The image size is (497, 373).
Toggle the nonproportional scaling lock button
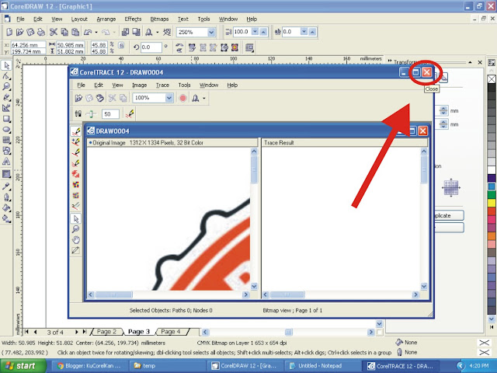click(121, 45)
